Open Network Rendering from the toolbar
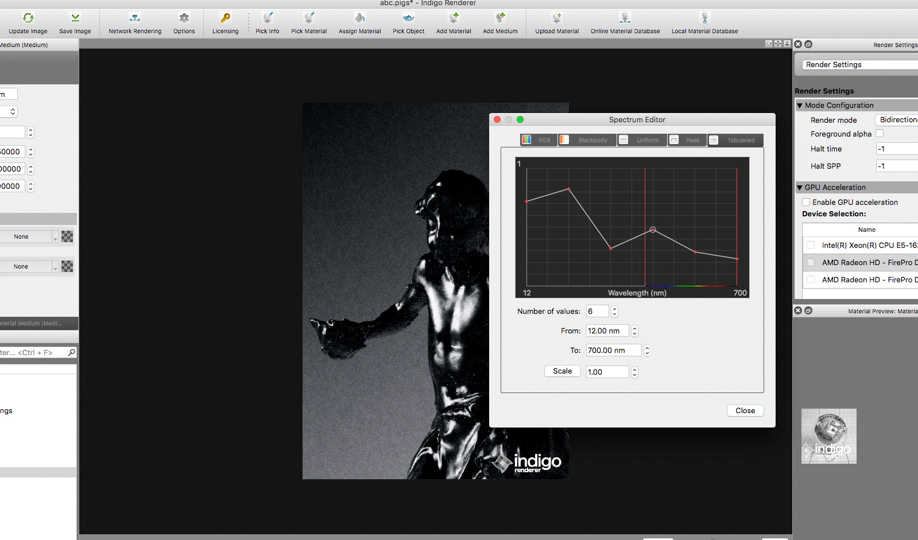The width and height of the screenshot is (918, 540). click(135, 18)
